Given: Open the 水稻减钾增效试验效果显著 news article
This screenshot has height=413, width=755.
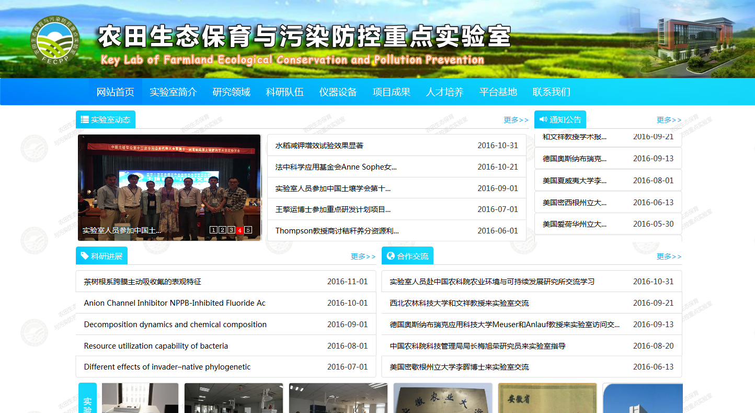Looking at the screenshot, I should click(319, 146).
